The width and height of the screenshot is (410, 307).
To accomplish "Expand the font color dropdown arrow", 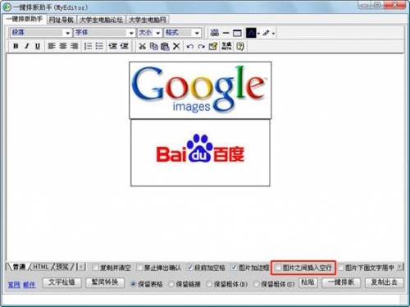I will pyautogui.click(x=258, y=34).
